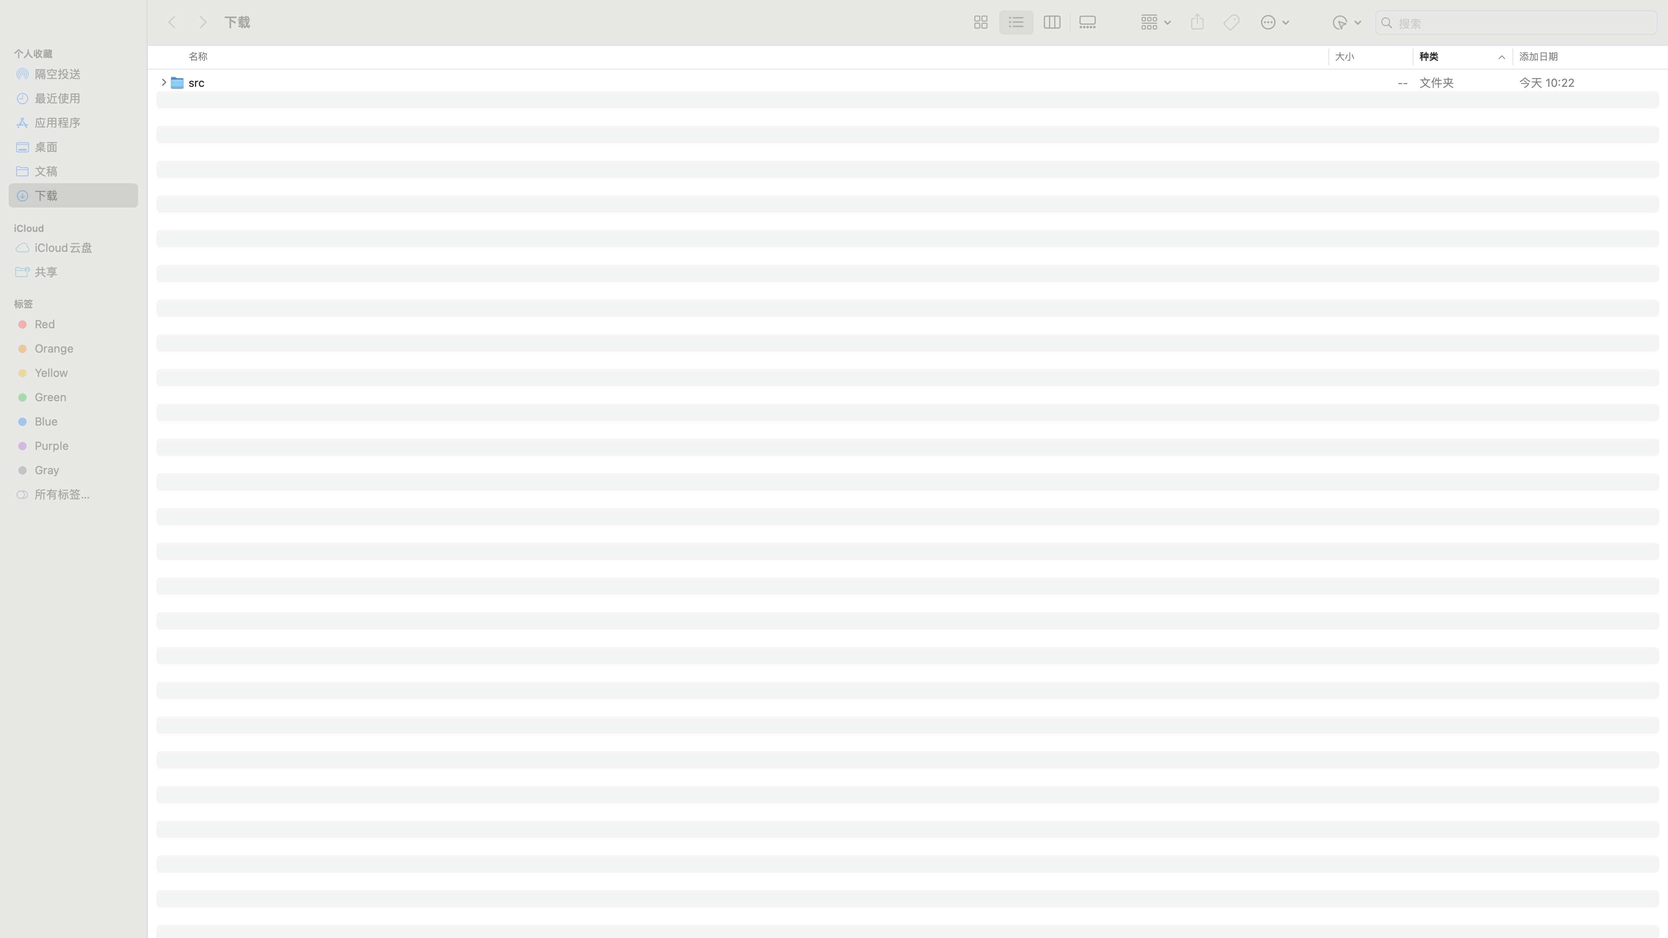The image size is (1668, 938).
Task: Select the Red tag color dot
Action: [x=23, y=324]
